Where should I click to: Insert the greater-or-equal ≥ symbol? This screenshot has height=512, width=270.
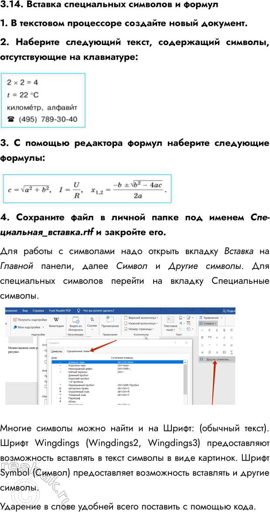click(202, 345)
